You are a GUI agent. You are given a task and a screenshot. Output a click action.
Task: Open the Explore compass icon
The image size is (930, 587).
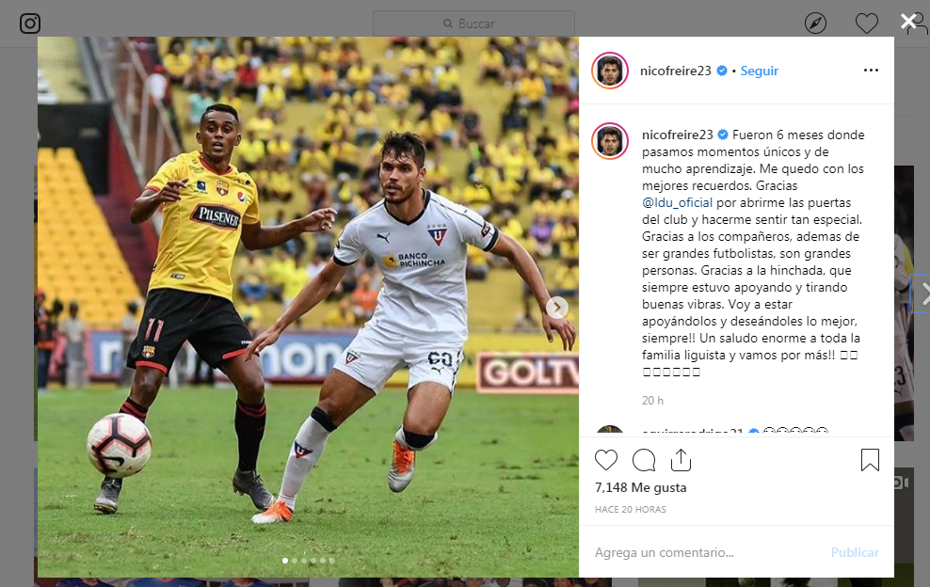[x=815, y=24]
